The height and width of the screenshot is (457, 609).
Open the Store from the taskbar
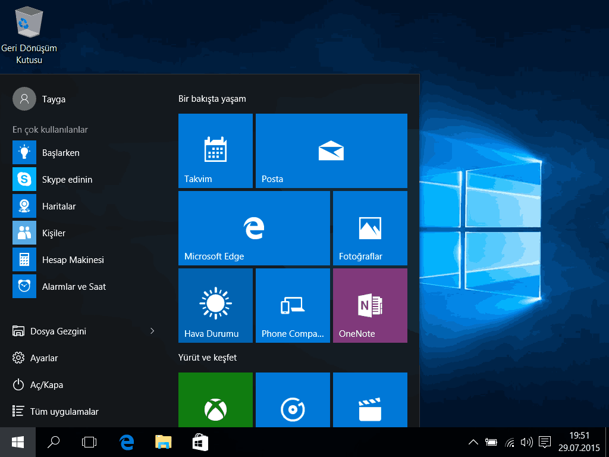click(x=200, y=442)
